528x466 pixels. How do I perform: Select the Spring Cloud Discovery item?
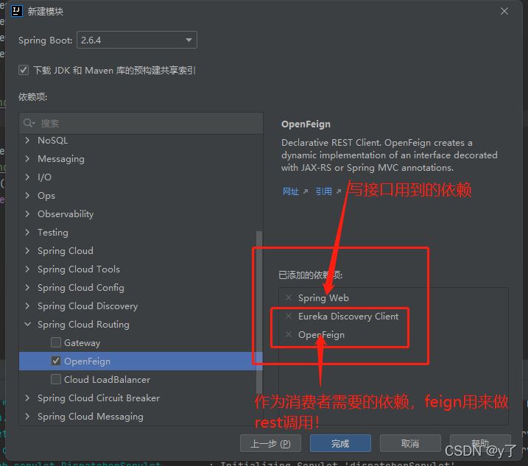click(87, 306)
